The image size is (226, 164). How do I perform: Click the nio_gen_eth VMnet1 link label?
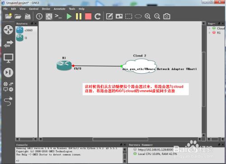tap(160, 69)
